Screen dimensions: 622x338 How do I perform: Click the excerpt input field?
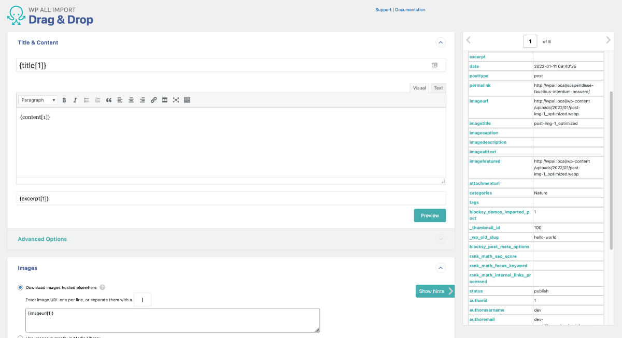[231, 198]
